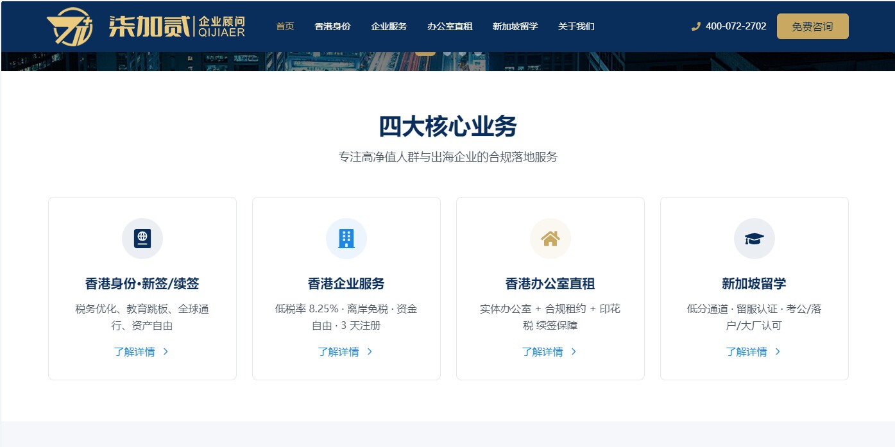Image resolution: width=895 pixels, height=447 pixels.
Task: Open the 首页 nav item
Action: pos(285,26)
